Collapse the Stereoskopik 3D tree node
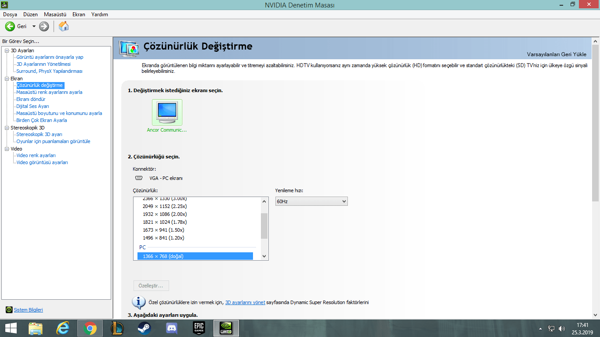 click(x=7, y=128)
